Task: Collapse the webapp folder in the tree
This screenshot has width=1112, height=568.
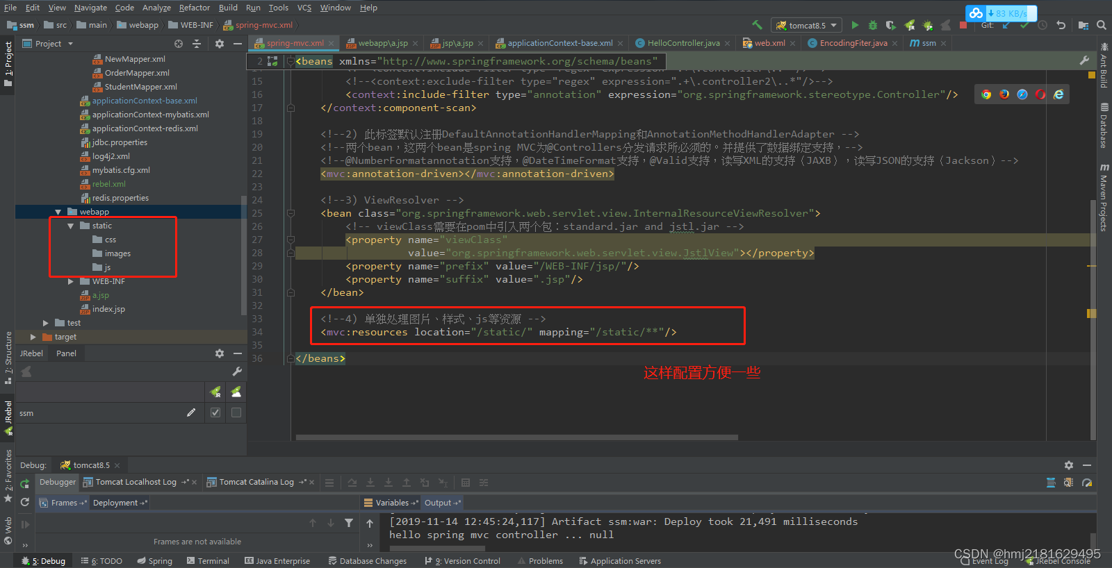Action: pos(58,212)
